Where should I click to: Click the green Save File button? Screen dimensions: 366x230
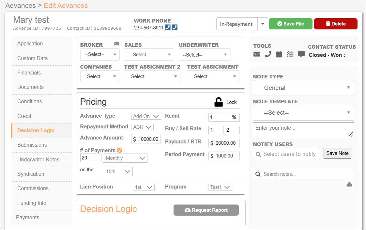pyautogui.click(x=290, y=24)
